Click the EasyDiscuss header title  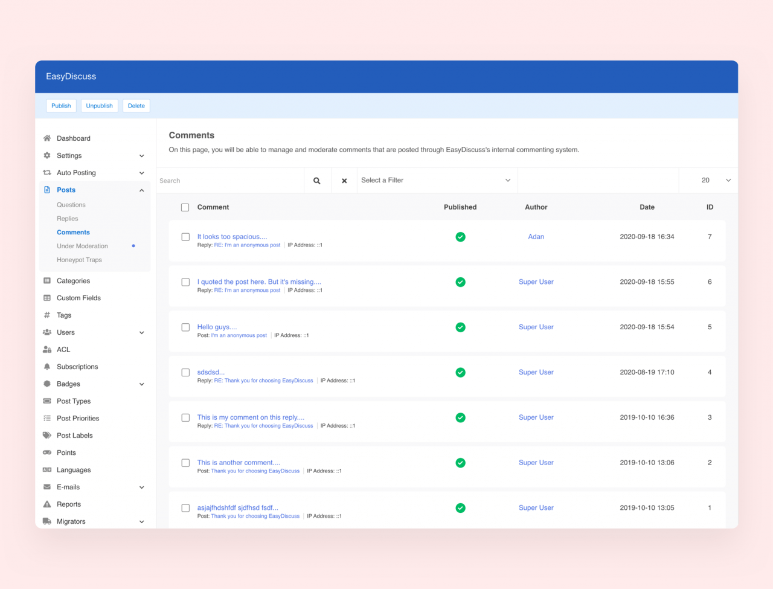(x=71, y=77)
